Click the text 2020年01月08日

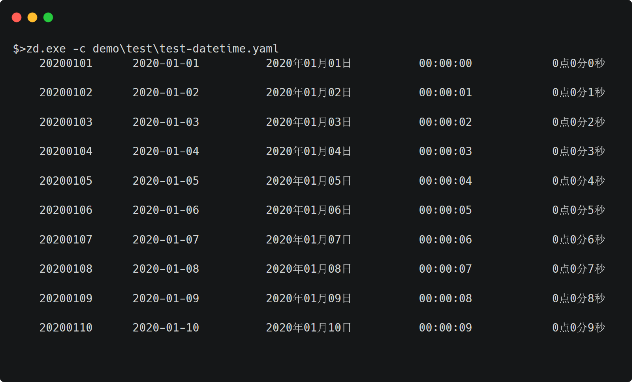coord(308,269)
